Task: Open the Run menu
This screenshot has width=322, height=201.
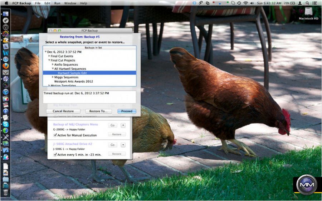Action: pos(57,3)
